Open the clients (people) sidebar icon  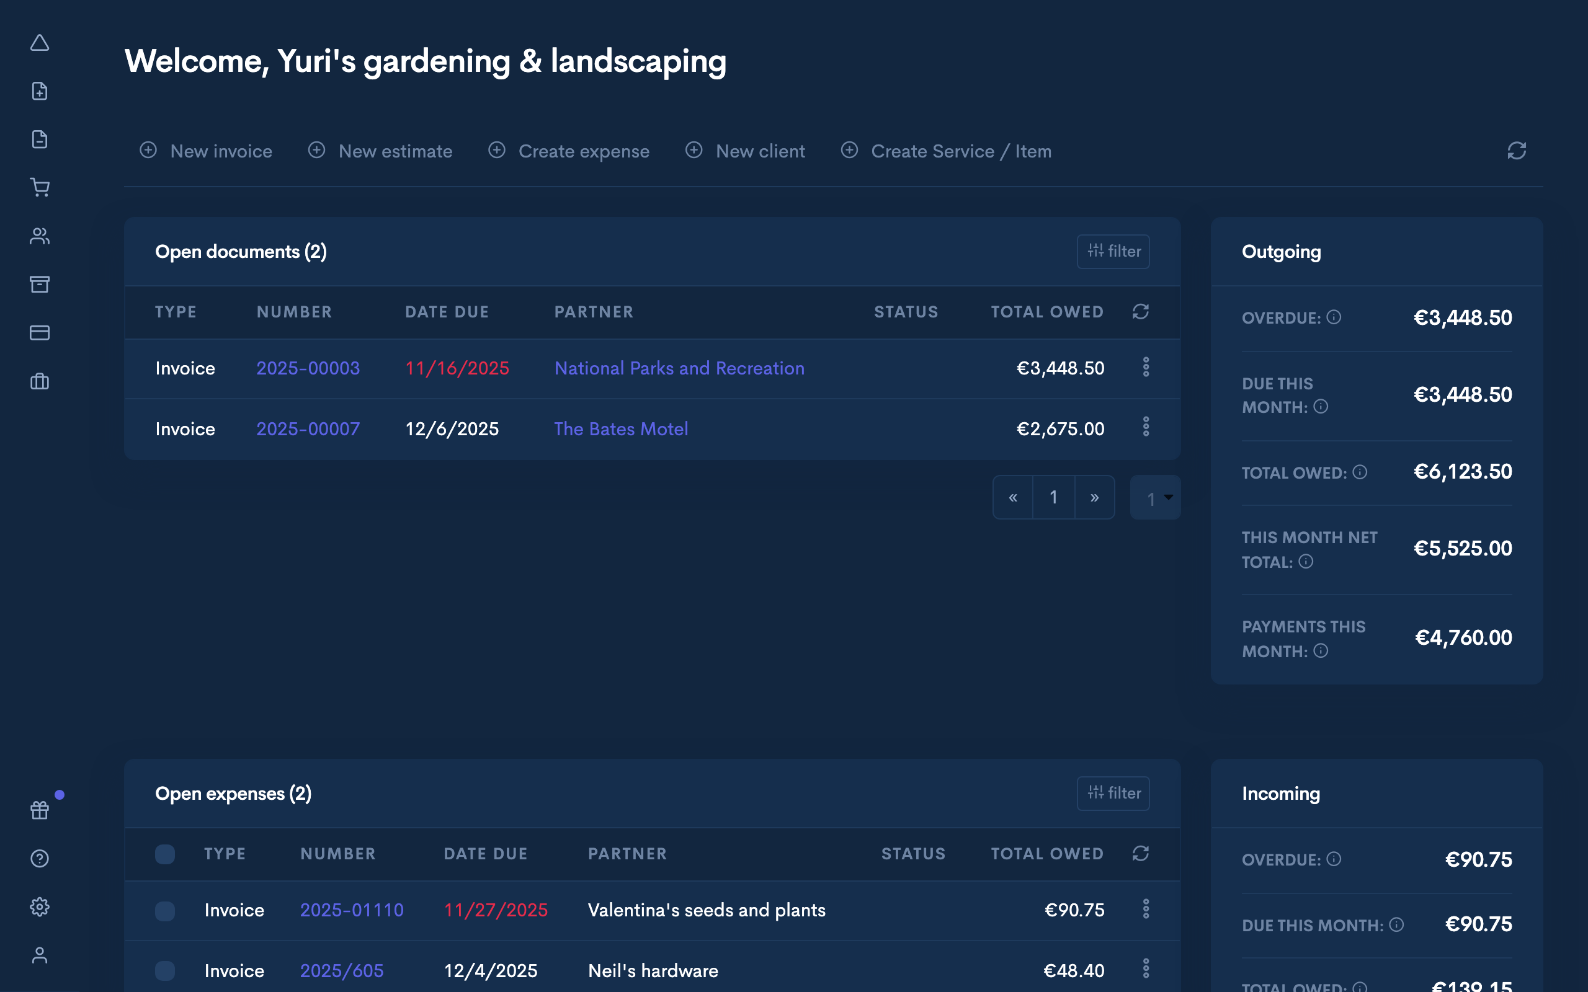click(40, 236)
